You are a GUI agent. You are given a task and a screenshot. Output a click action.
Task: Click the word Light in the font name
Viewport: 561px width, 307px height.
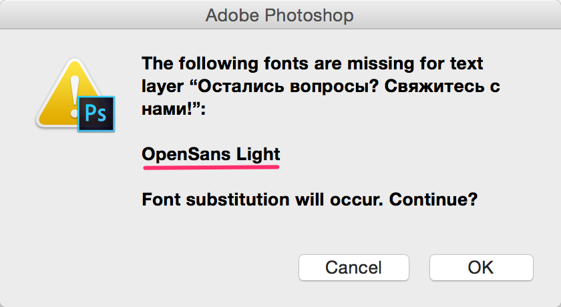click(x=257, y=155)
